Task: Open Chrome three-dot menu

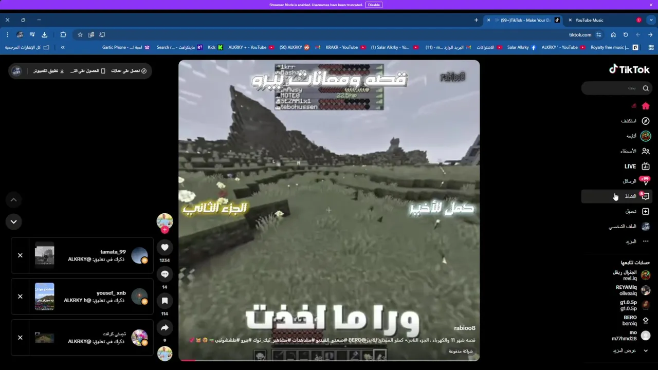Action: 7,34
